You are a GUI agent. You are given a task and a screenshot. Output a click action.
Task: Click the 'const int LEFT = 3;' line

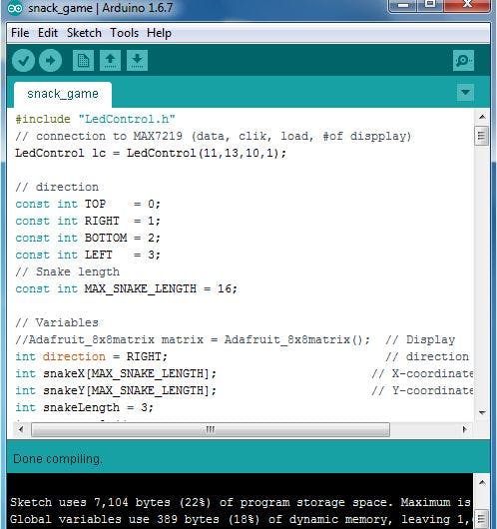point(88,255)
